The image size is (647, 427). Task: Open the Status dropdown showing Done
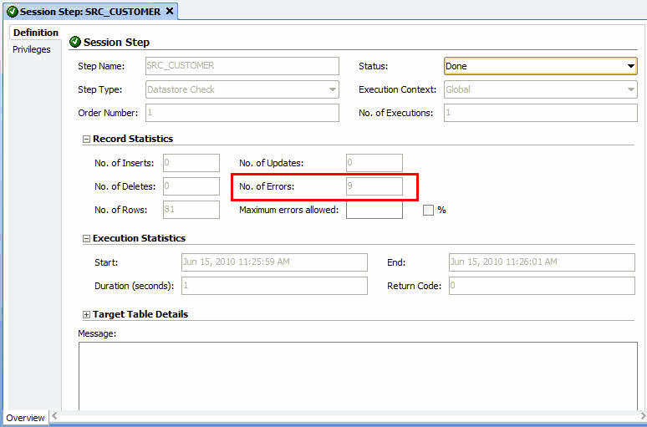(541, 66)
